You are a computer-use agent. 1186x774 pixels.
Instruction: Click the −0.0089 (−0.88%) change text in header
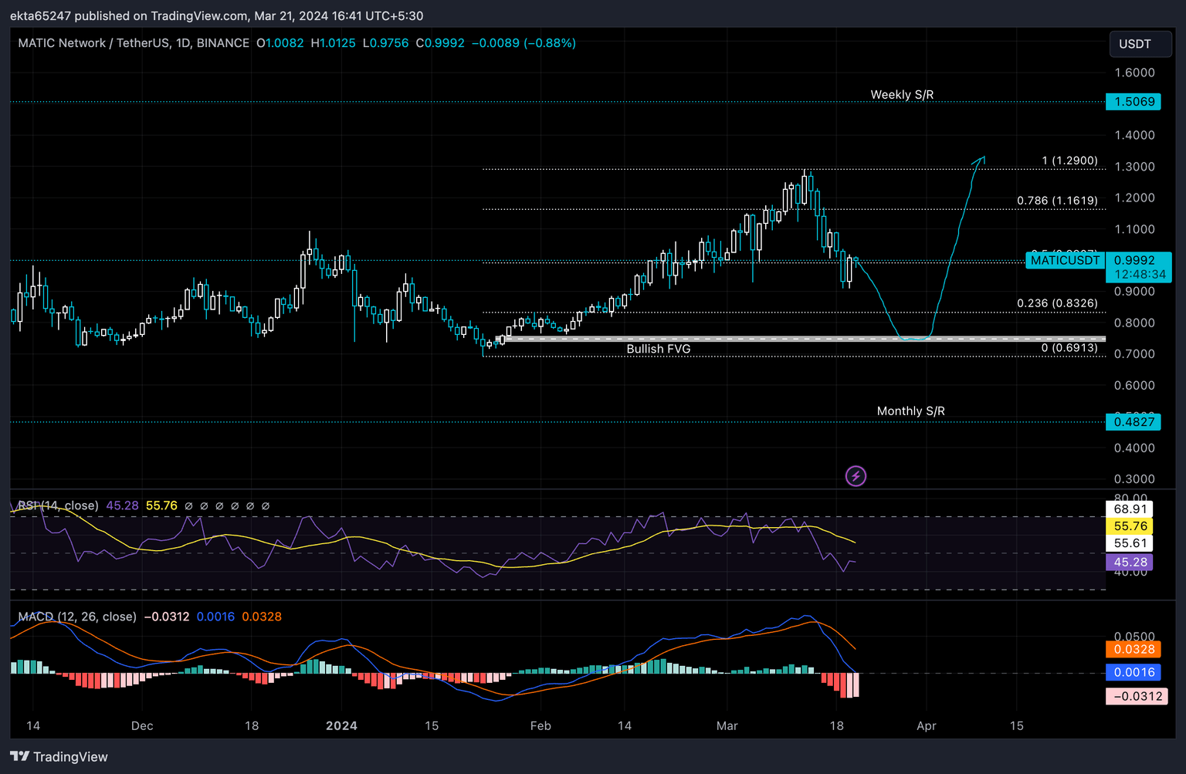click(524, 43)
